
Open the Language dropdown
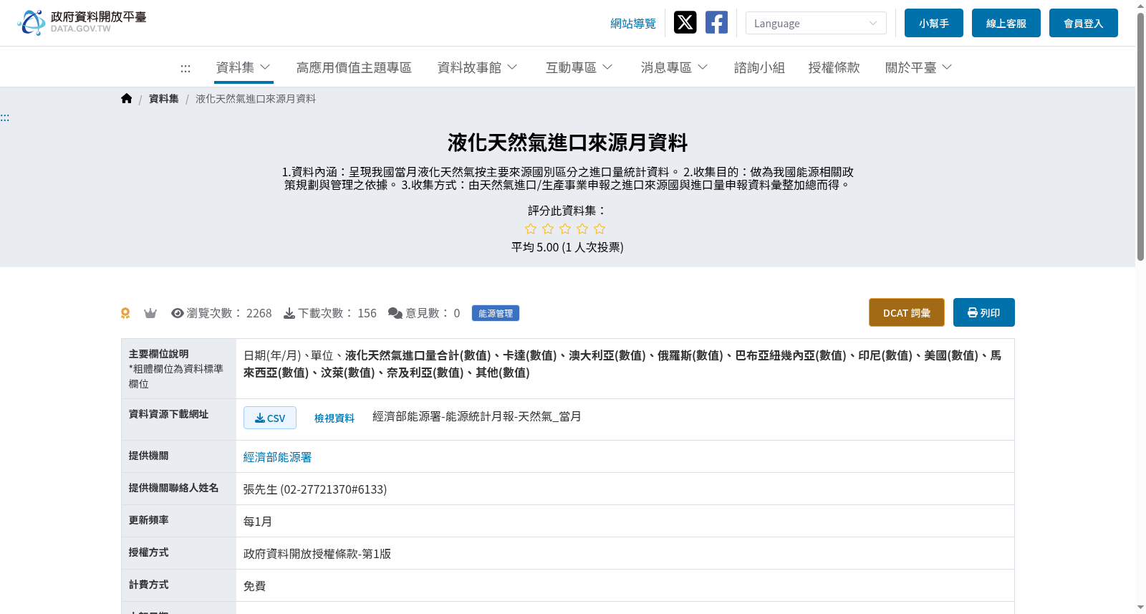pos(816,23)
